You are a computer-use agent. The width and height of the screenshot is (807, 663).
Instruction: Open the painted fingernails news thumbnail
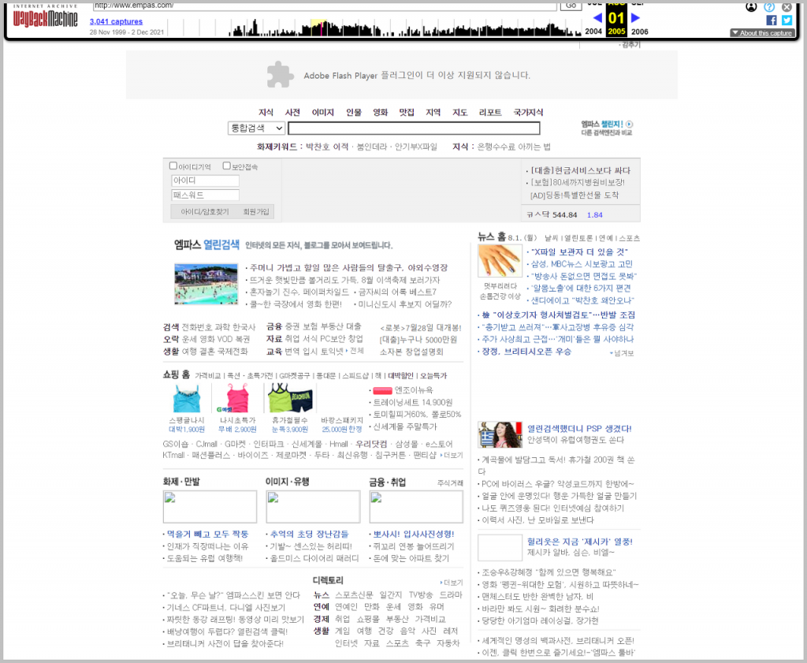[500, 261]
